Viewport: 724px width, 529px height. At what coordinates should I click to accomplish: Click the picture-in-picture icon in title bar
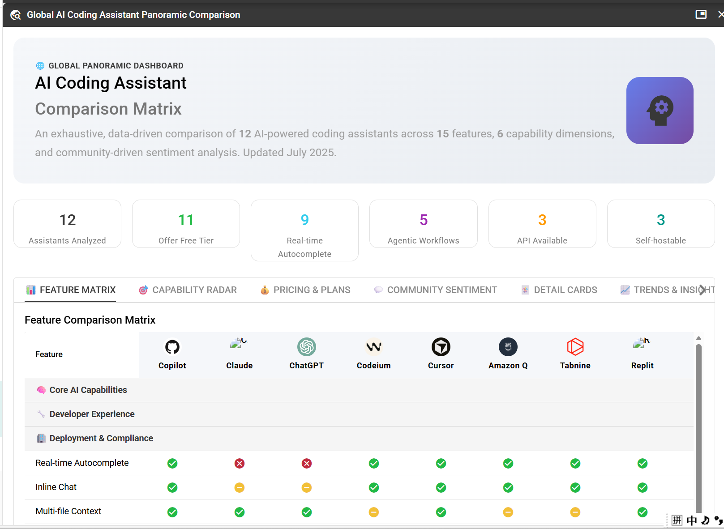(701, 14)
